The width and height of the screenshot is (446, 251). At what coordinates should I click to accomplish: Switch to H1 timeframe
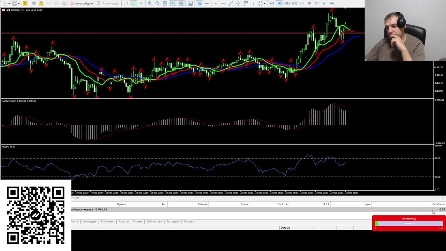tap(302, 3)
